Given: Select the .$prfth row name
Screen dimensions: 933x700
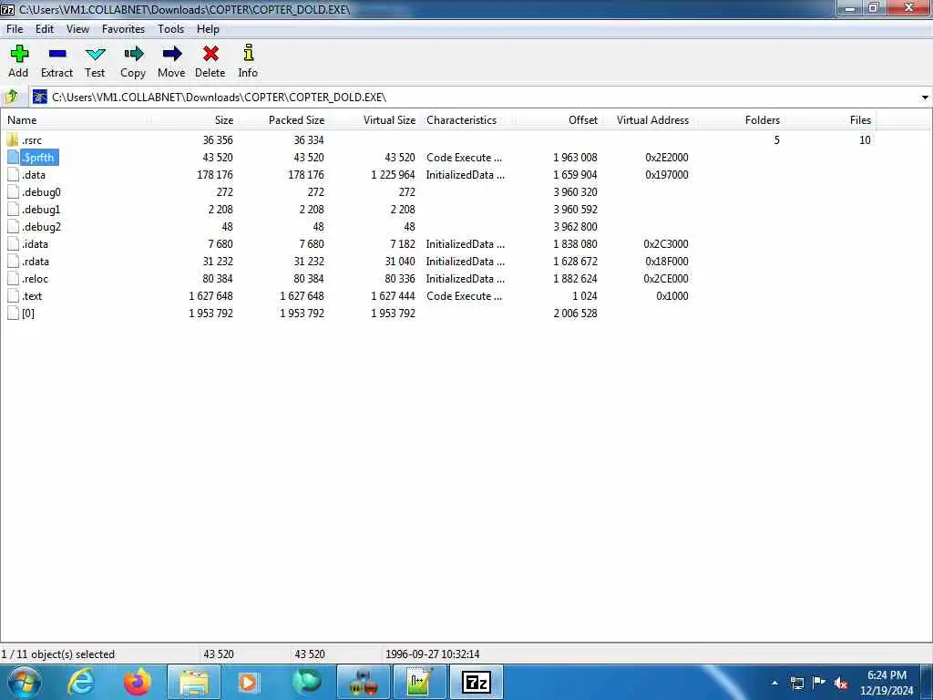Looking at the screenshot, I should [38, 157].
